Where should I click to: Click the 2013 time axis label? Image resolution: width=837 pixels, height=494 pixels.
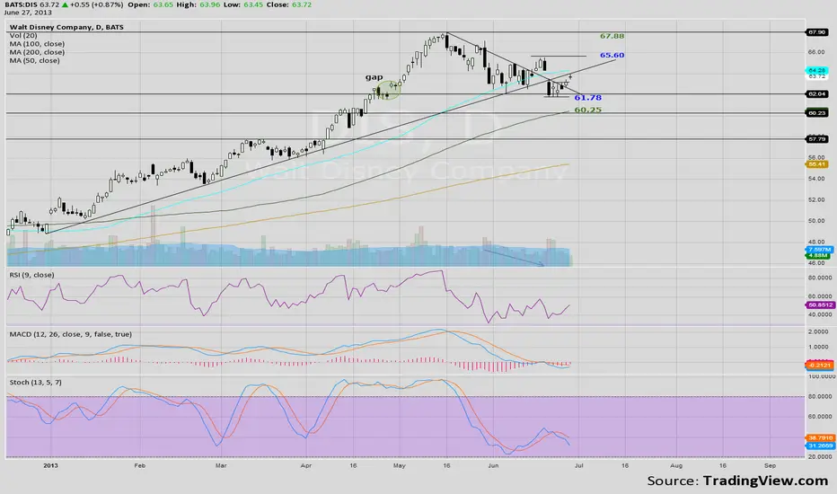pos(50,465)
